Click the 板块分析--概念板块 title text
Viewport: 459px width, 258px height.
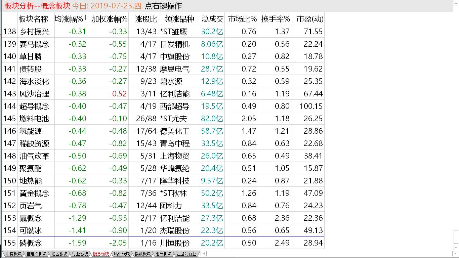(37, 6)
